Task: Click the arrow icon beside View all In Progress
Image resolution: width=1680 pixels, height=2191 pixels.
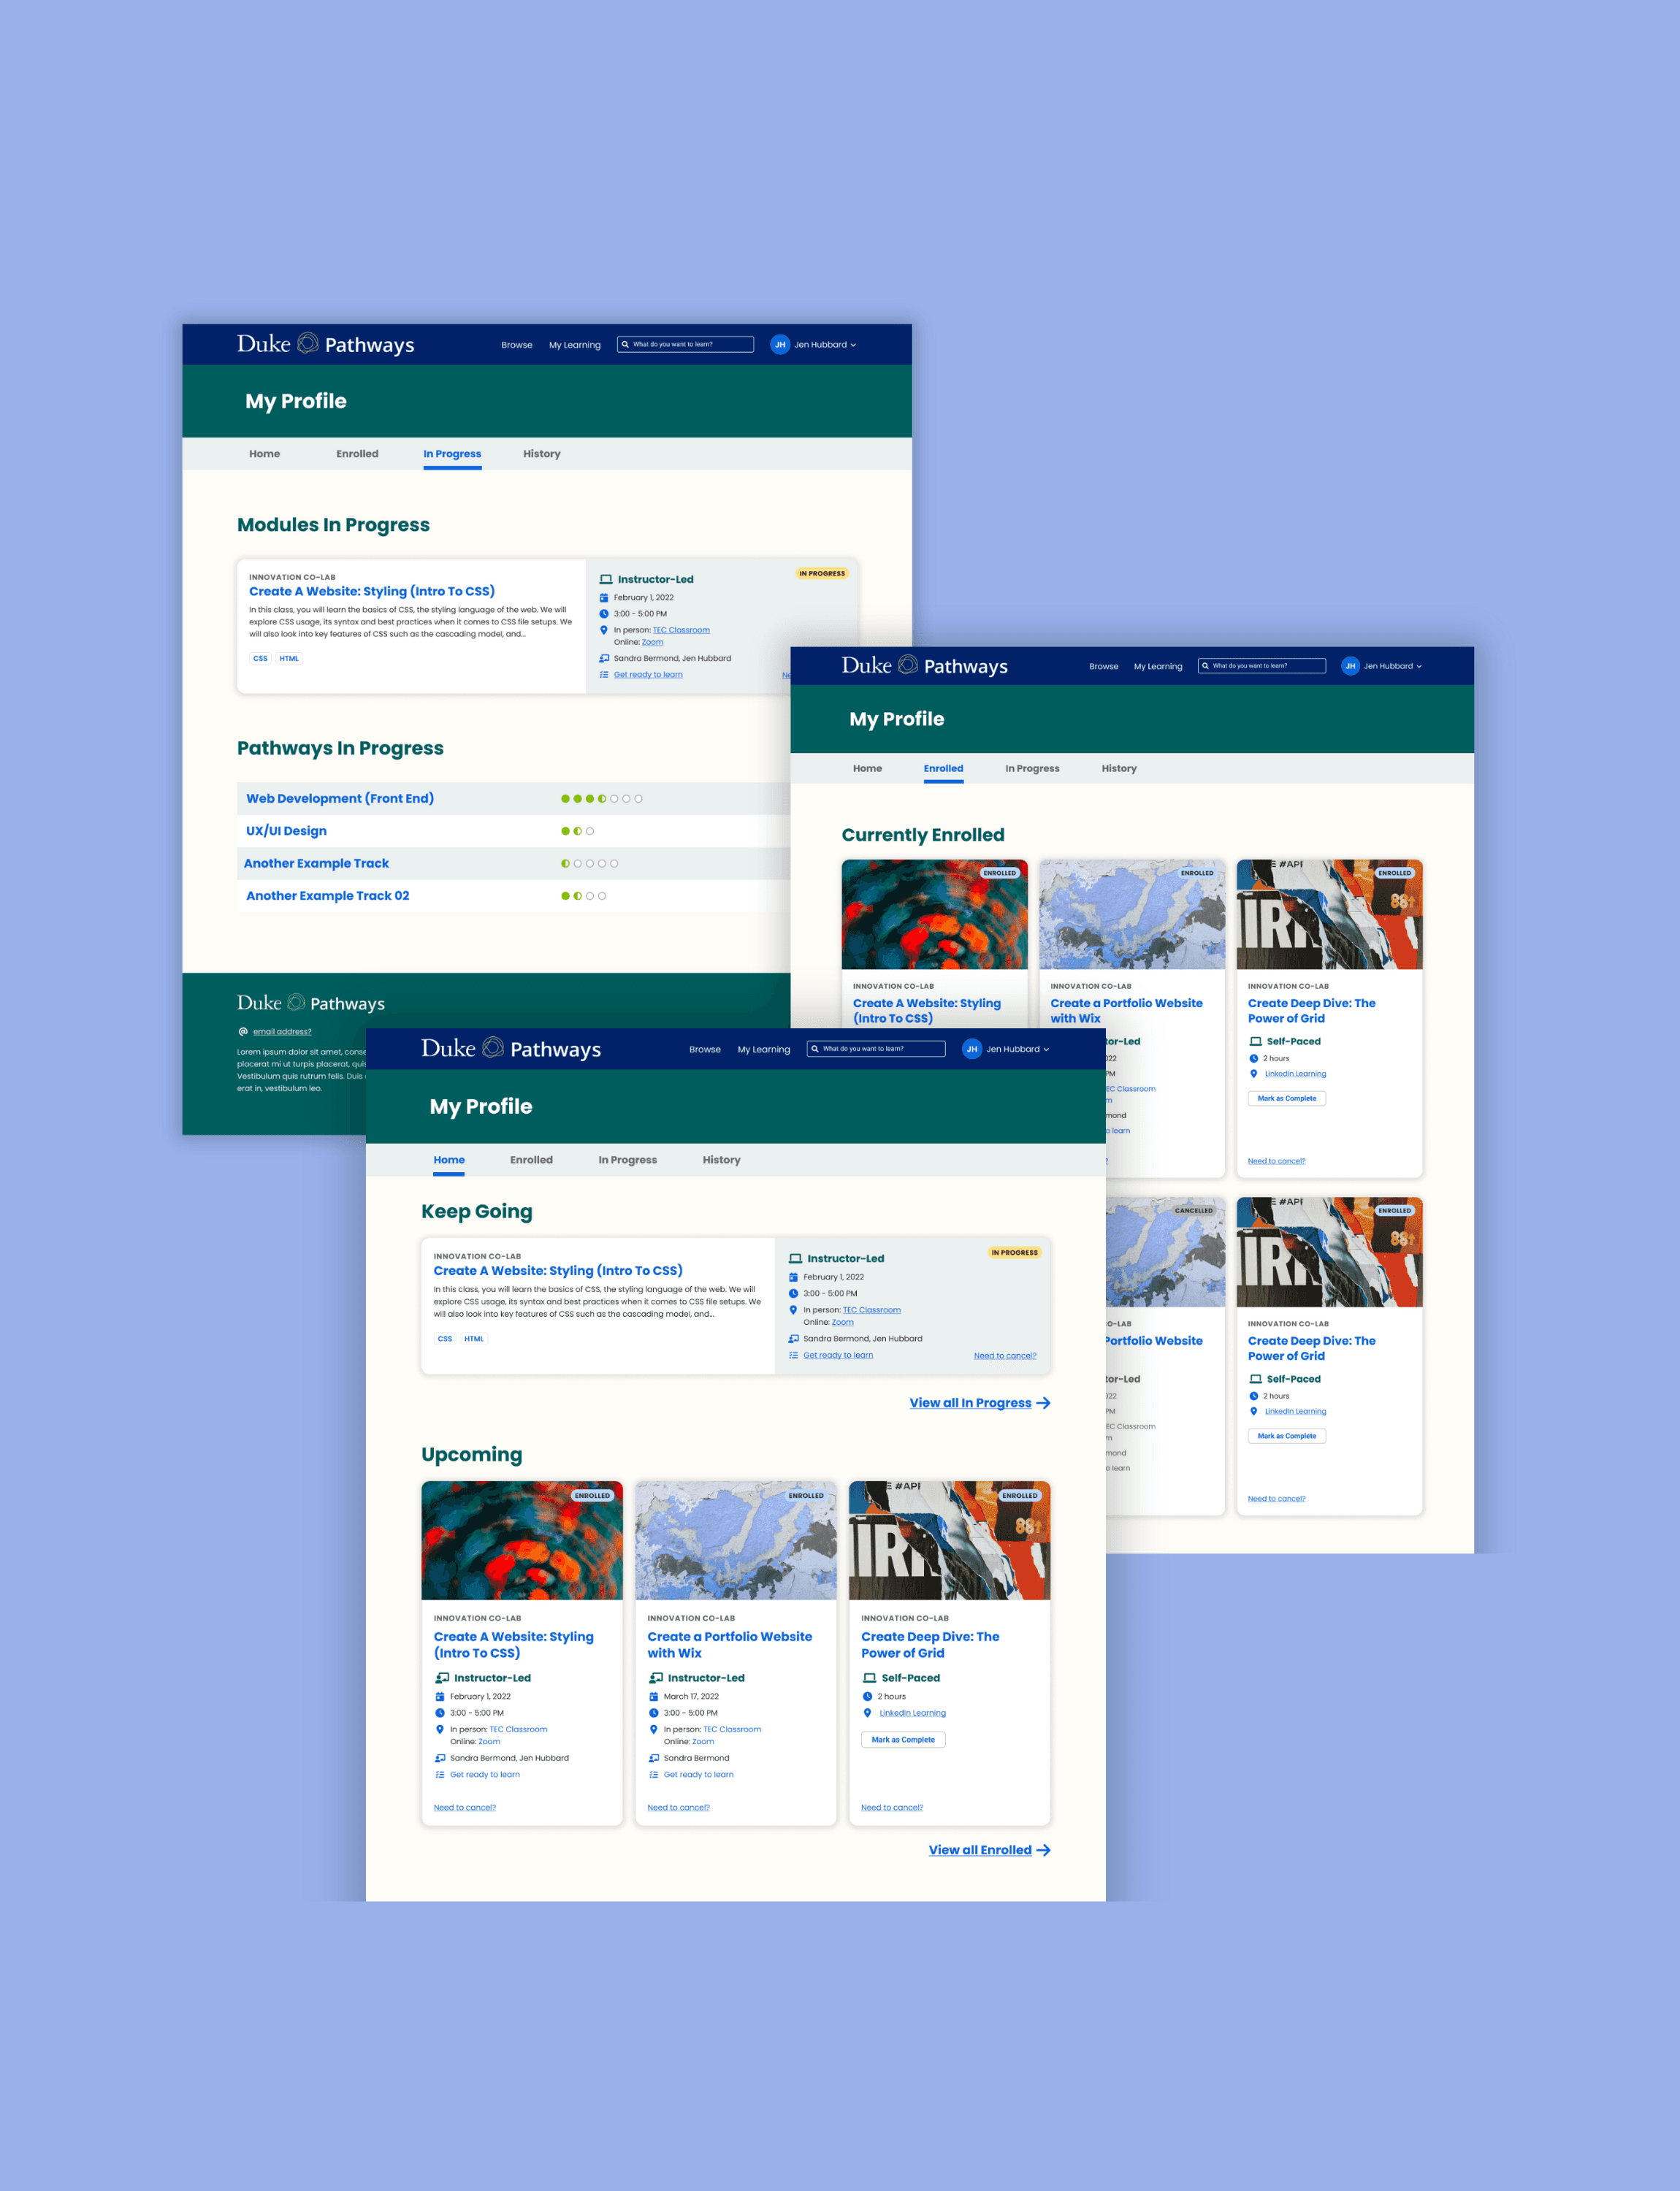Action: pos(1043,1403)
